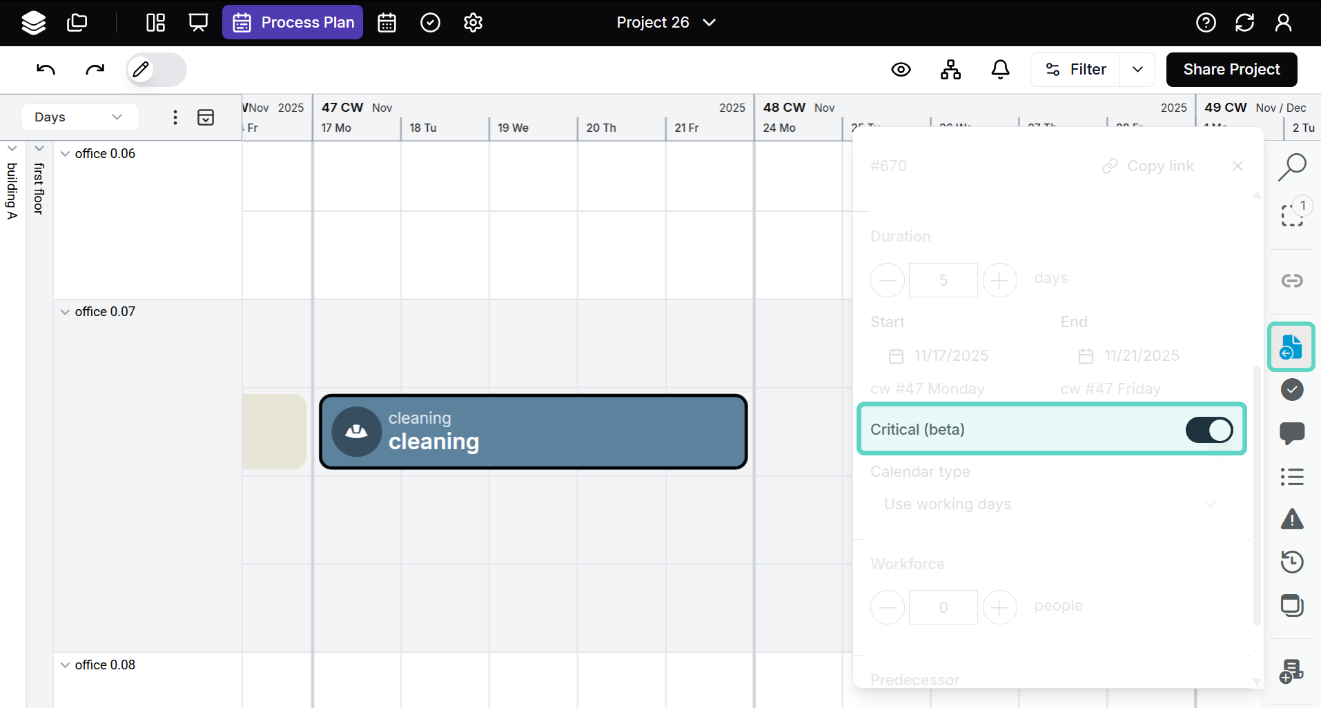Click the link chain icon in sidebar
Image resolution: width=1321 pixels, height=708 pixels.
click(1292, 280)
